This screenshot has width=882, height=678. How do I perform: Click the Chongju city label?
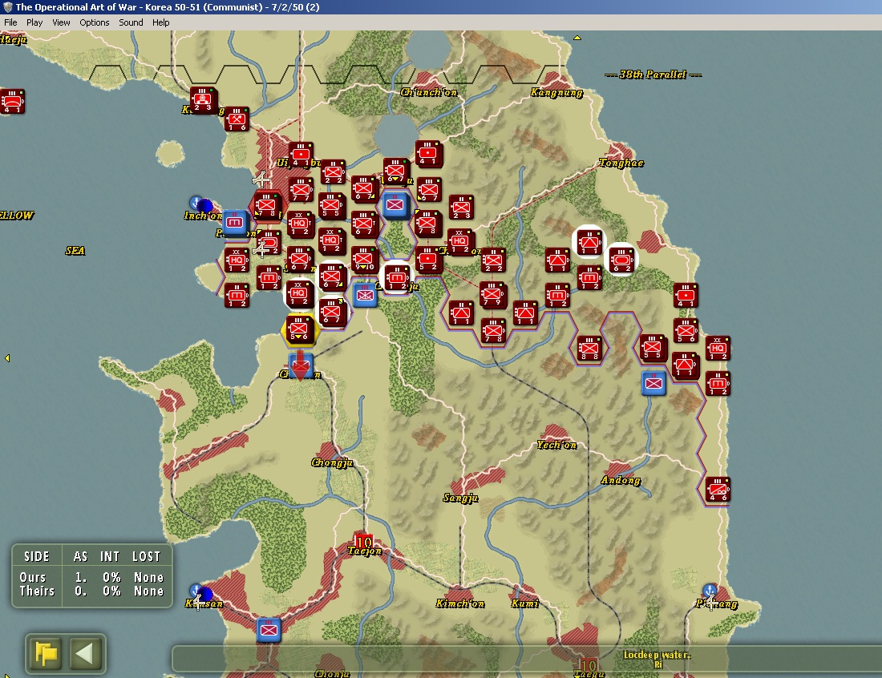point(333,462)
